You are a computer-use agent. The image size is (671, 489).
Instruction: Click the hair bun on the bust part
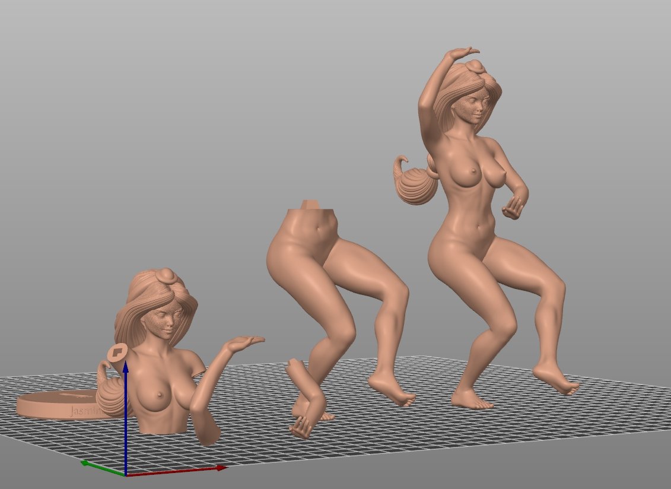tap(164, 275)
